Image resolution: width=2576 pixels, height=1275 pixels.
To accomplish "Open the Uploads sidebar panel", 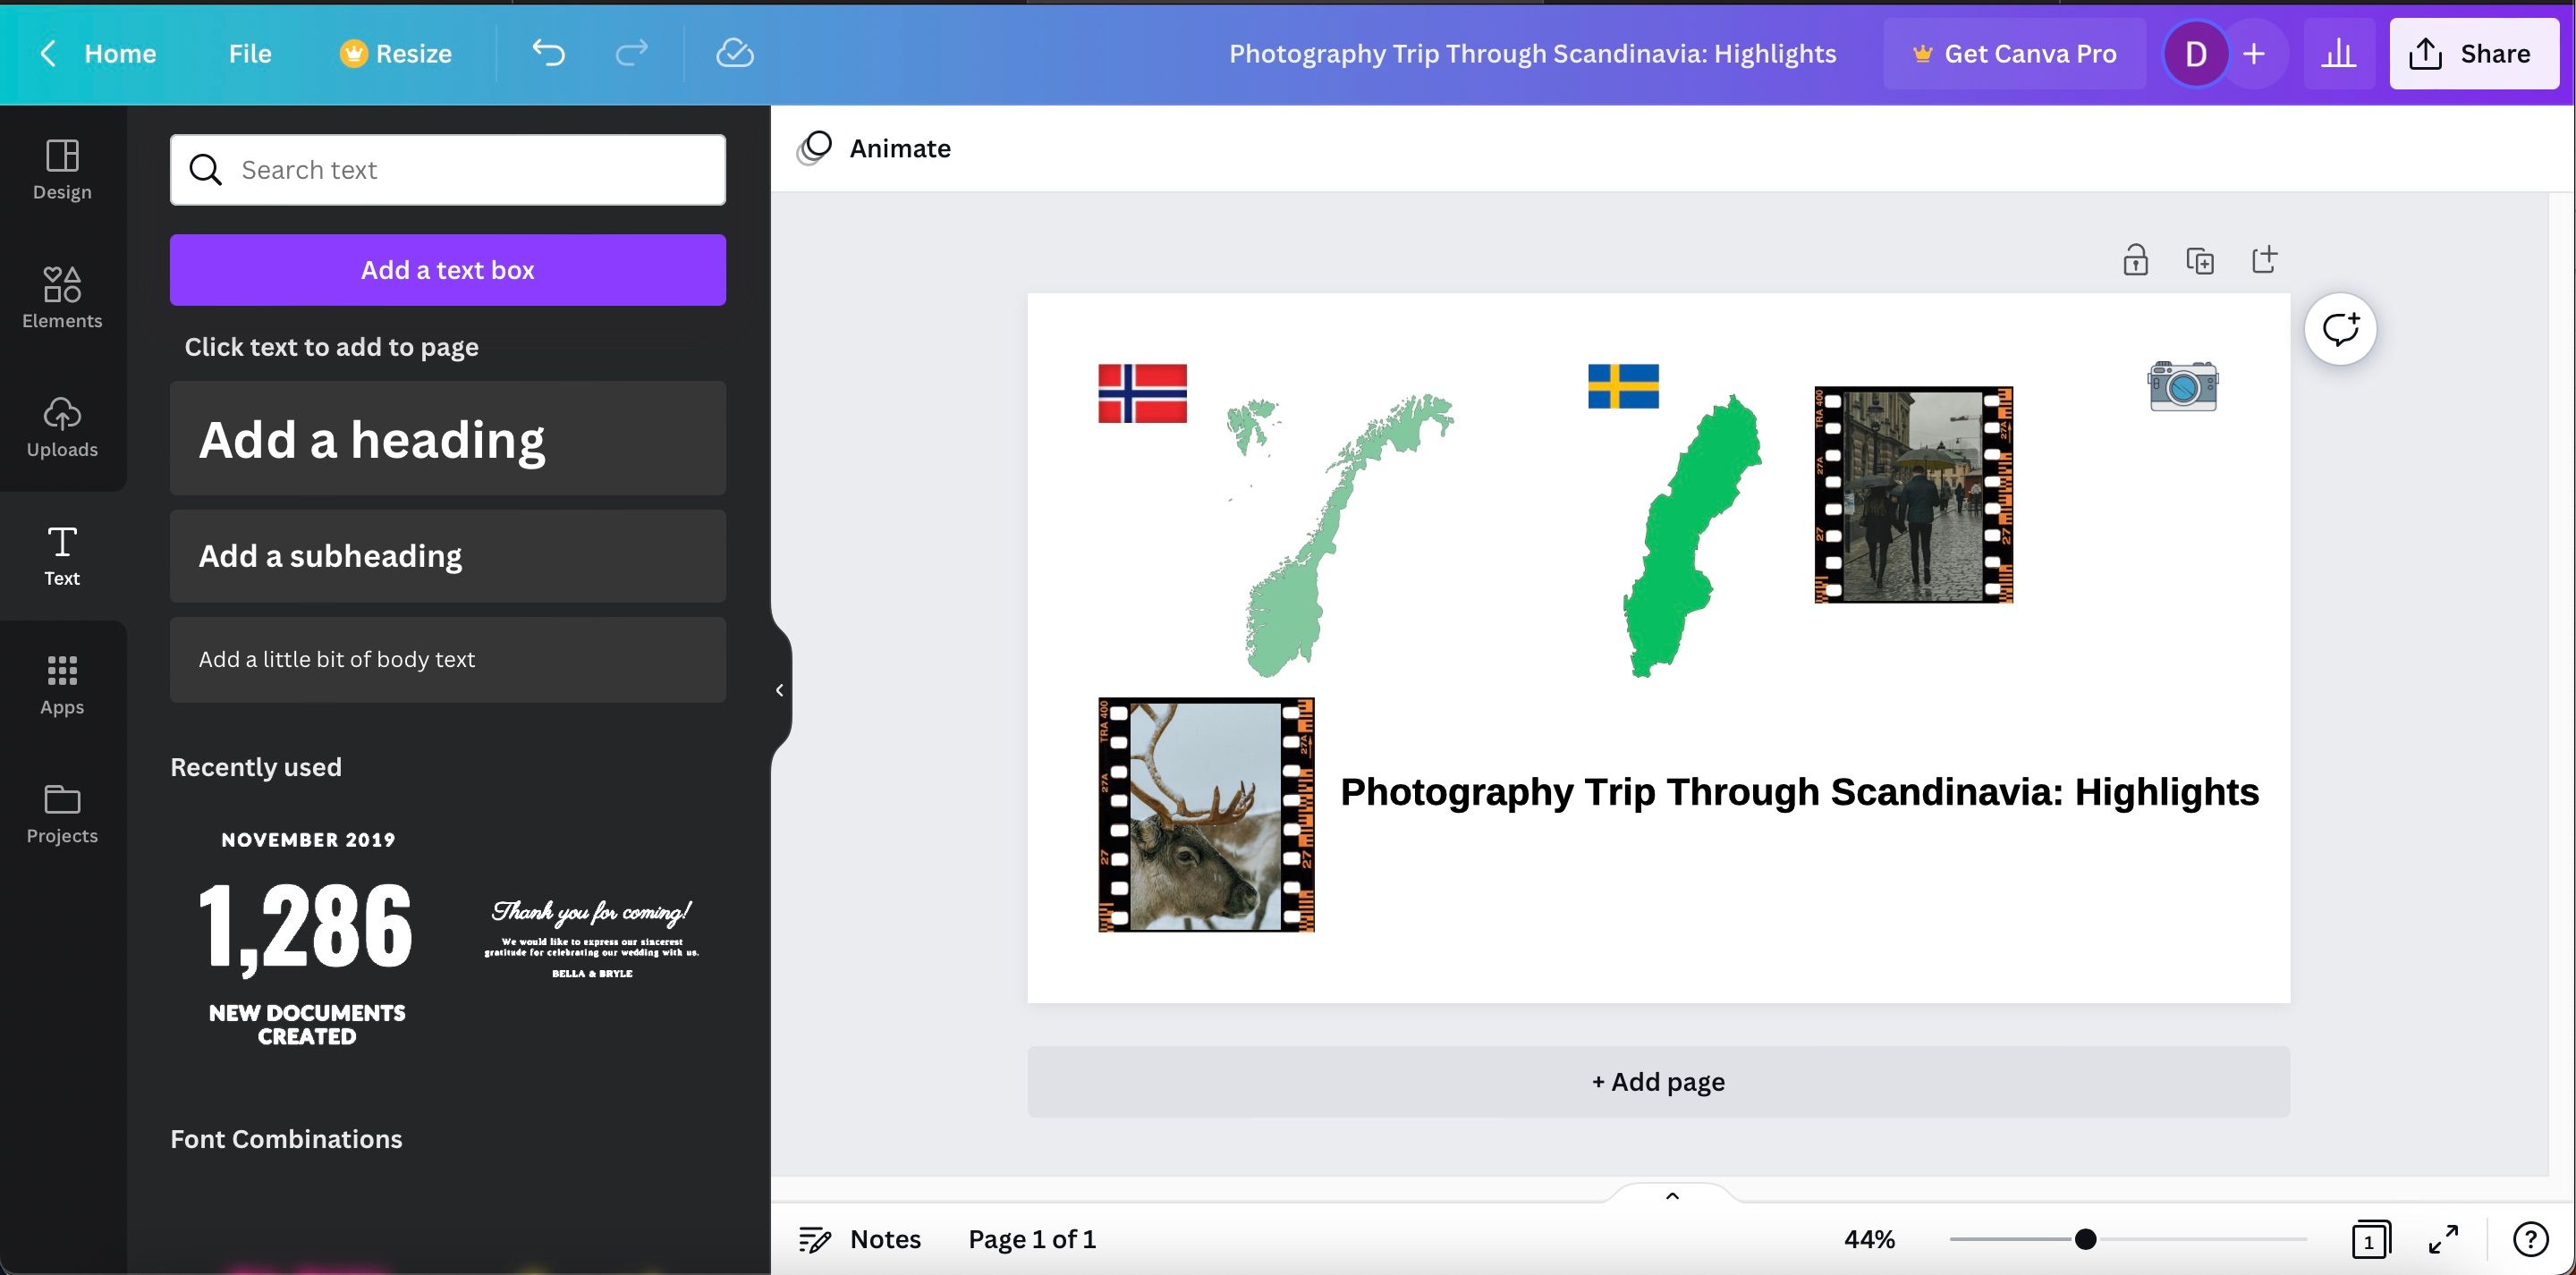I will point(62,426).
